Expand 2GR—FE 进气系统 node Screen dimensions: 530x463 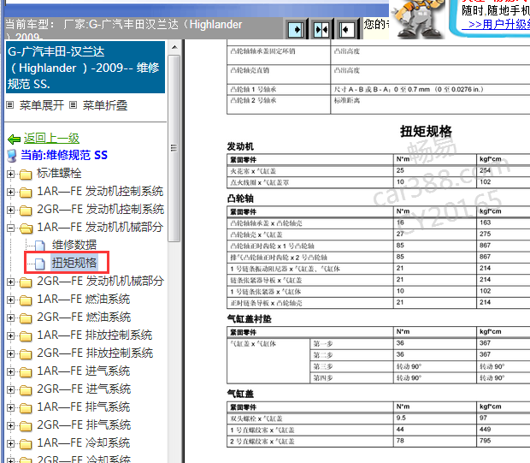tap(10, 389)
